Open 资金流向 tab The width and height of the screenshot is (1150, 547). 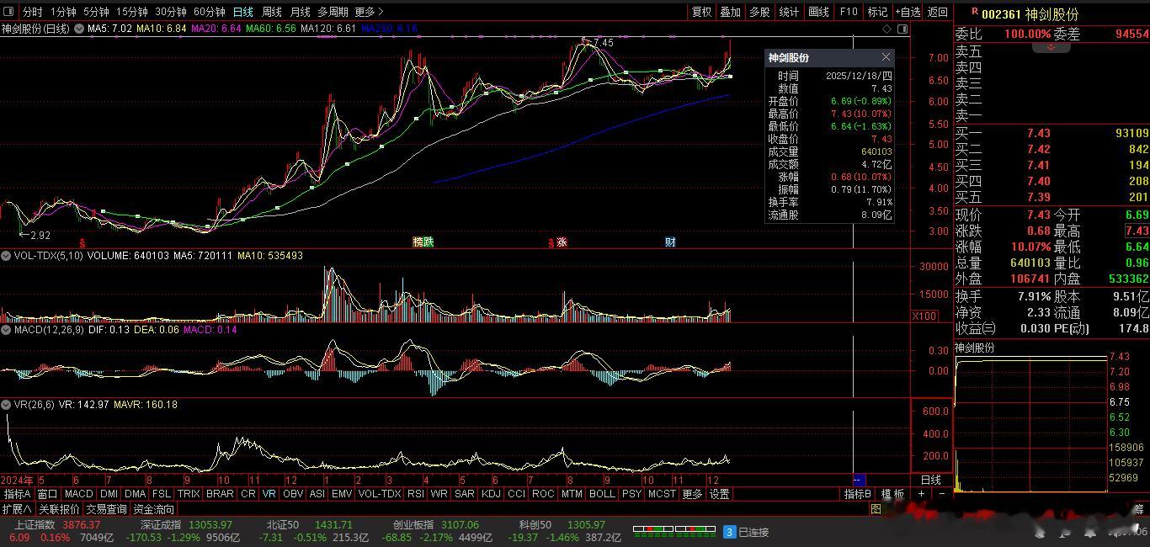click(x=154, y=509)
